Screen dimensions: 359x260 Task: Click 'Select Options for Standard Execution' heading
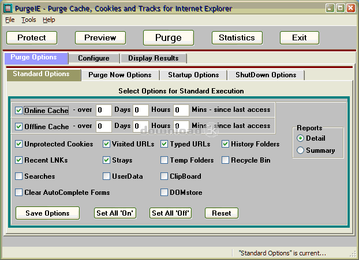pyautogui.click(x=181, y=91)
